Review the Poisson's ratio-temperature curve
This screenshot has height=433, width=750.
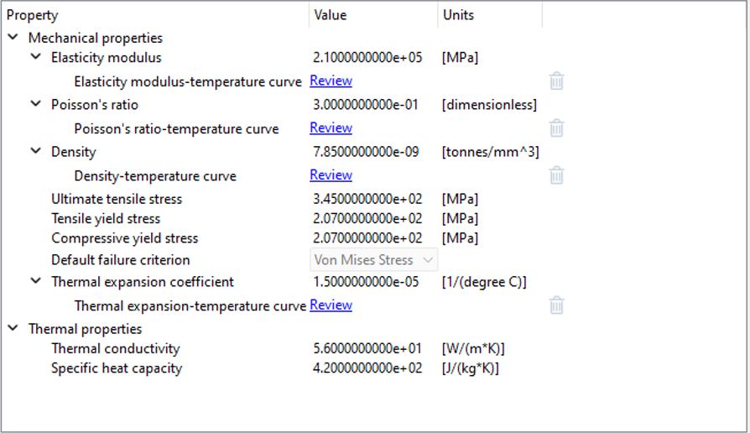331,128
